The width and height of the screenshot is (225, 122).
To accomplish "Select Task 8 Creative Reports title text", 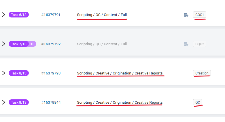I will tap(120, 73).
